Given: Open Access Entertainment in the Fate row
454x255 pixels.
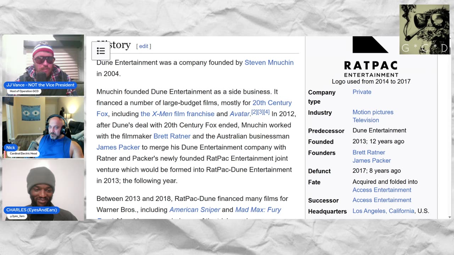Looking at the screenshot, I should click(x=382, y=190).
